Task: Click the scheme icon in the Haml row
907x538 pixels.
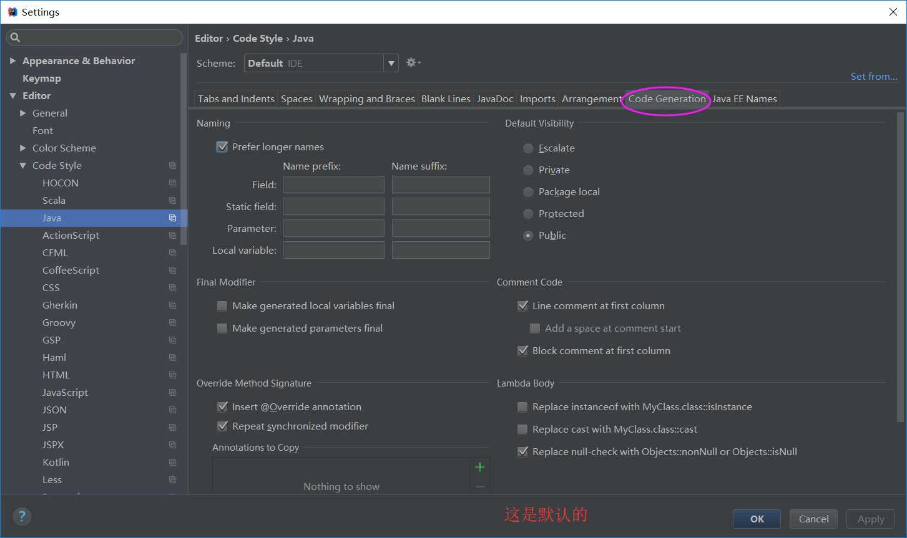Action: pos(173,357)
